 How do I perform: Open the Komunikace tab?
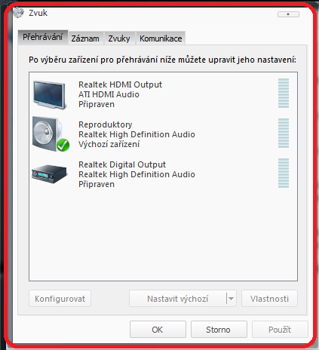point(161,38)
